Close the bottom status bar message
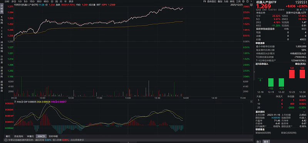This screenshot has width=308, height=143. [x=251, y=140]
